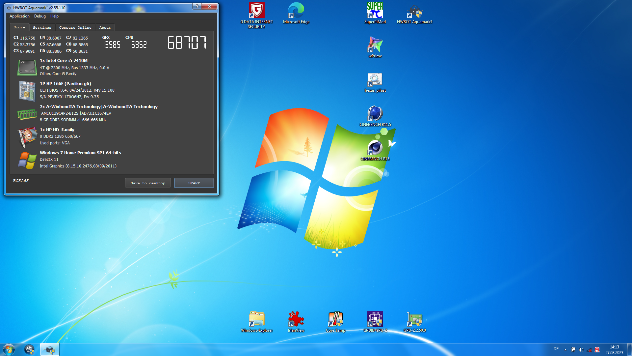
Task: Click 2x A-WinbondTA Technology heading
Action: coord(99,107)
